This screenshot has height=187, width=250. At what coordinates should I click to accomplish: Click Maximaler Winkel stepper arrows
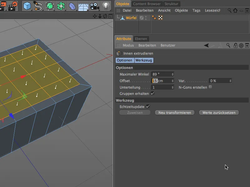pos(172,74)
